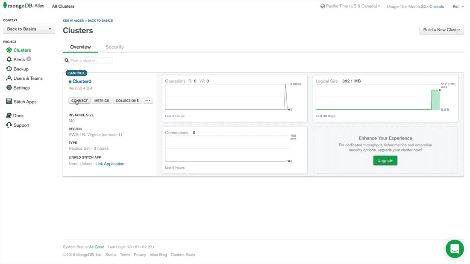Switch to the Overview tab
The height and width of the screenshot is (264, 470).
[x=80, y=46]
